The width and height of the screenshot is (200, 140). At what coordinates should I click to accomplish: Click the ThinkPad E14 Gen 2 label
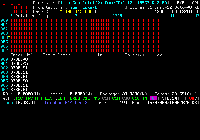[x=65, y=103]
